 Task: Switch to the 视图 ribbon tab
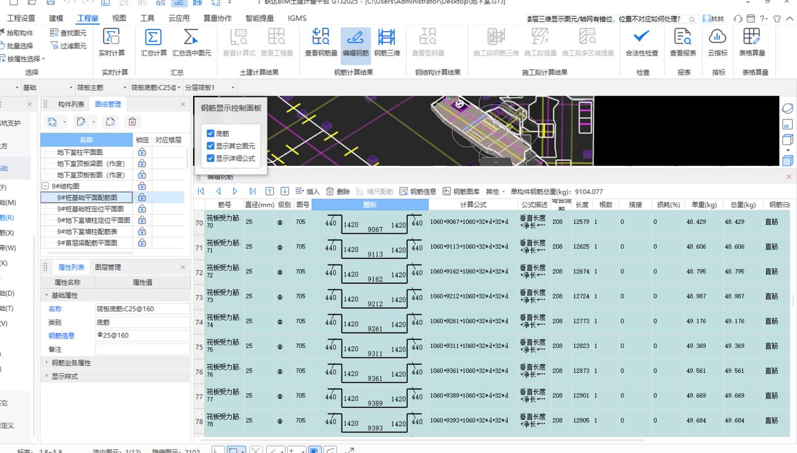click(119, 18)
